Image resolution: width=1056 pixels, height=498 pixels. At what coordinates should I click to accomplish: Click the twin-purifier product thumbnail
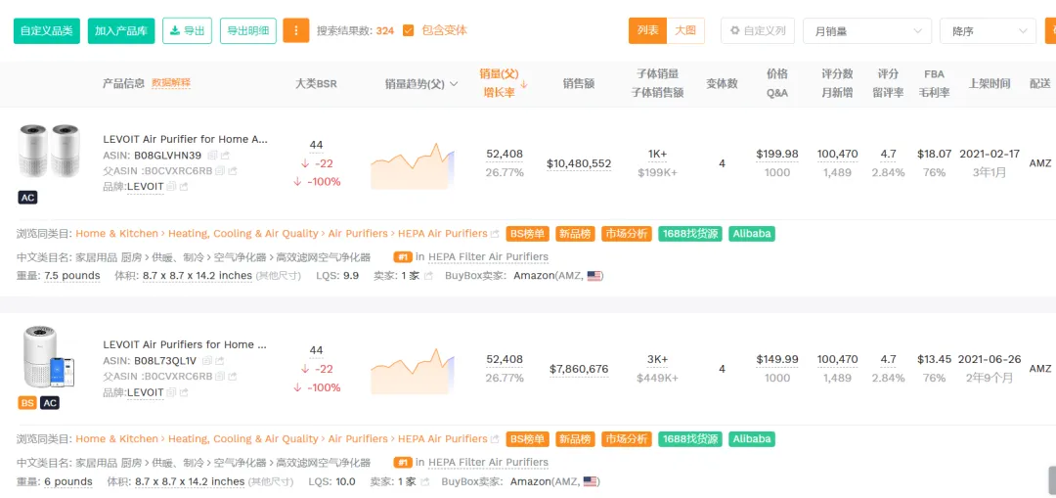tap(50, 153)
